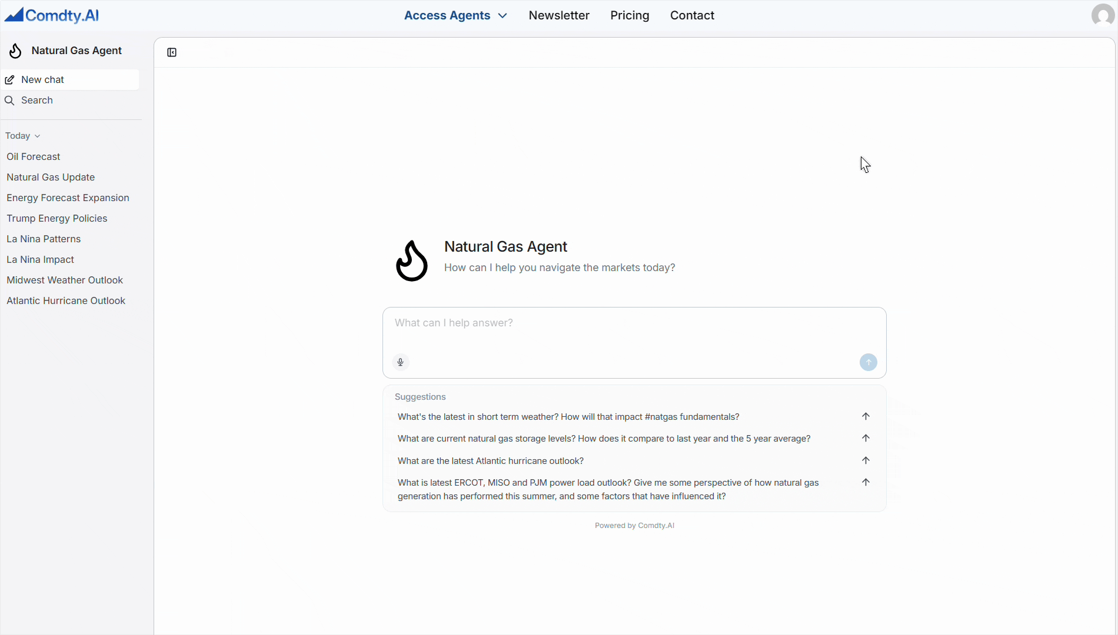Open the user profile avatar
Image resolution: width=1118 pixels, height=635 pixels.
tap(1103, 15)
